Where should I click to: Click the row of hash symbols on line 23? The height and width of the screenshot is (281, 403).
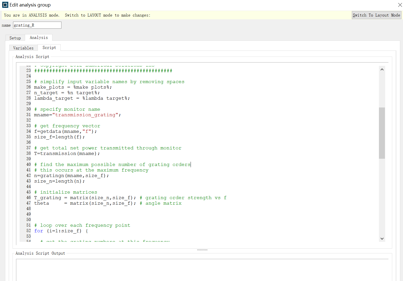click(103, 71)
